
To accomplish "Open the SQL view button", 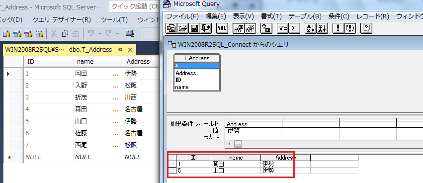I will (x=222, y=28).
